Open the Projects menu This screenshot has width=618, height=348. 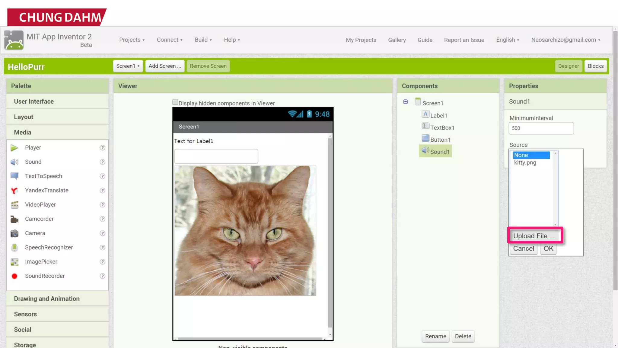pyautogui.click(x=132, y=40)
